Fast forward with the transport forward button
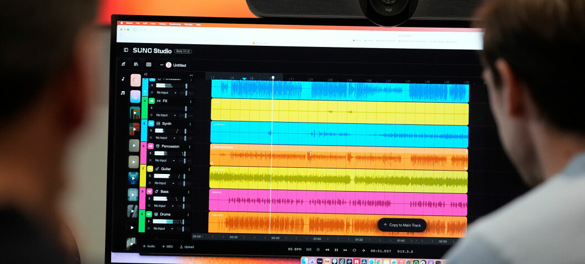 coord(345,250)
